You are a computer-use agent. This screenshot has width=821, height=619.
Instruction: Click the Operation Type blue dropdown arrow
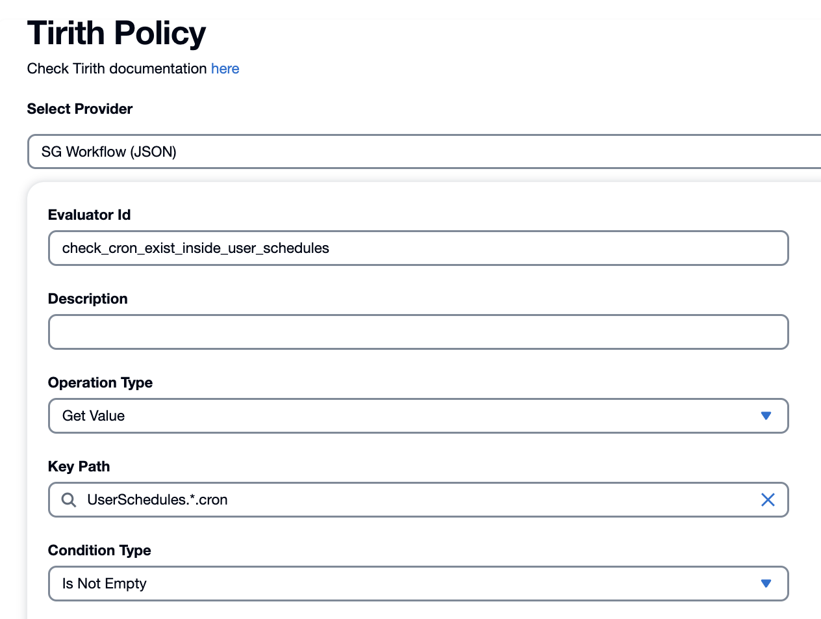coord(766,416)
